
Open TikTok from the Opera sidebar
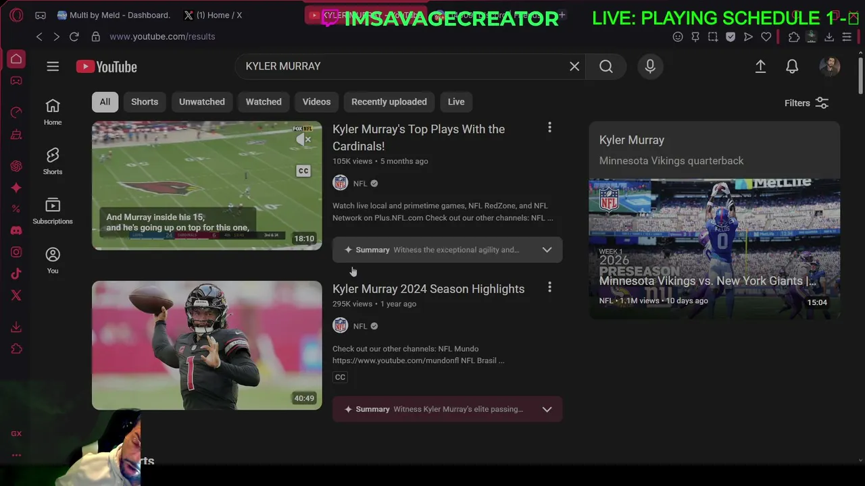16,273
